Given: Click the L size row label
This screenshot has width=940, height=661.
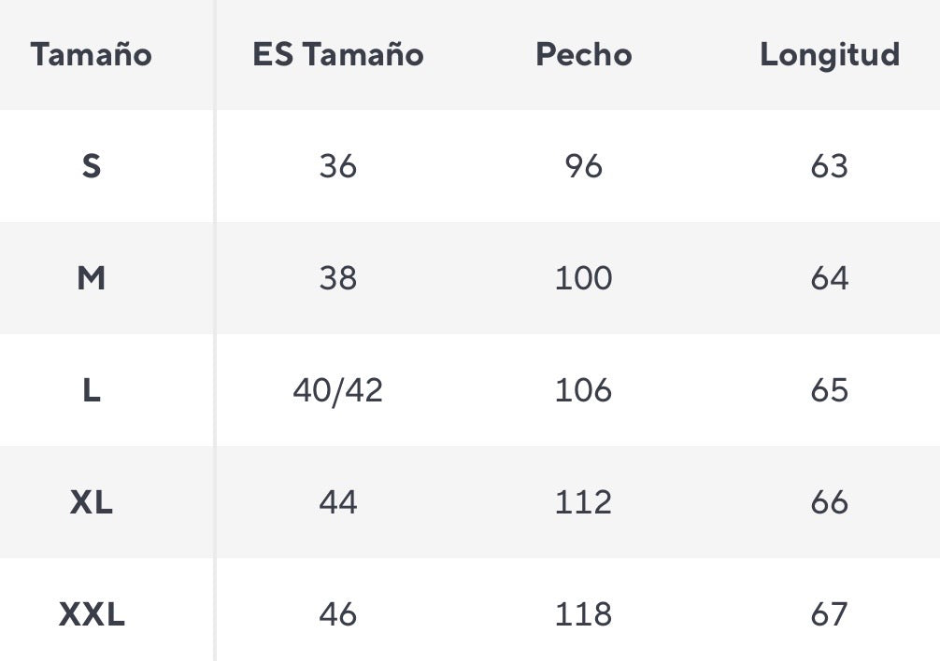Looking at the screenshot, I should (x=91, y=390).
